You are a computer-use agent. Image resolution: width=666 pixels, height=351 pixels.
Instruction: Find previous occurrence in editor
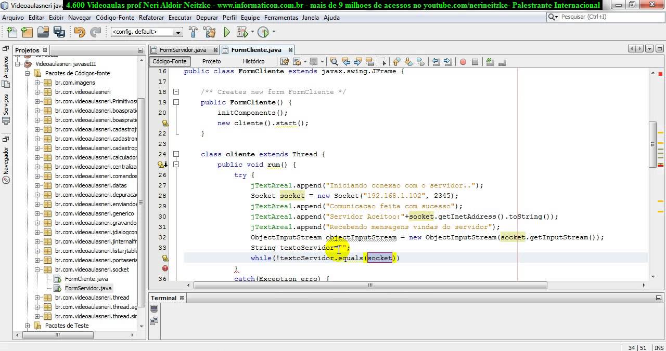[346, 61]
